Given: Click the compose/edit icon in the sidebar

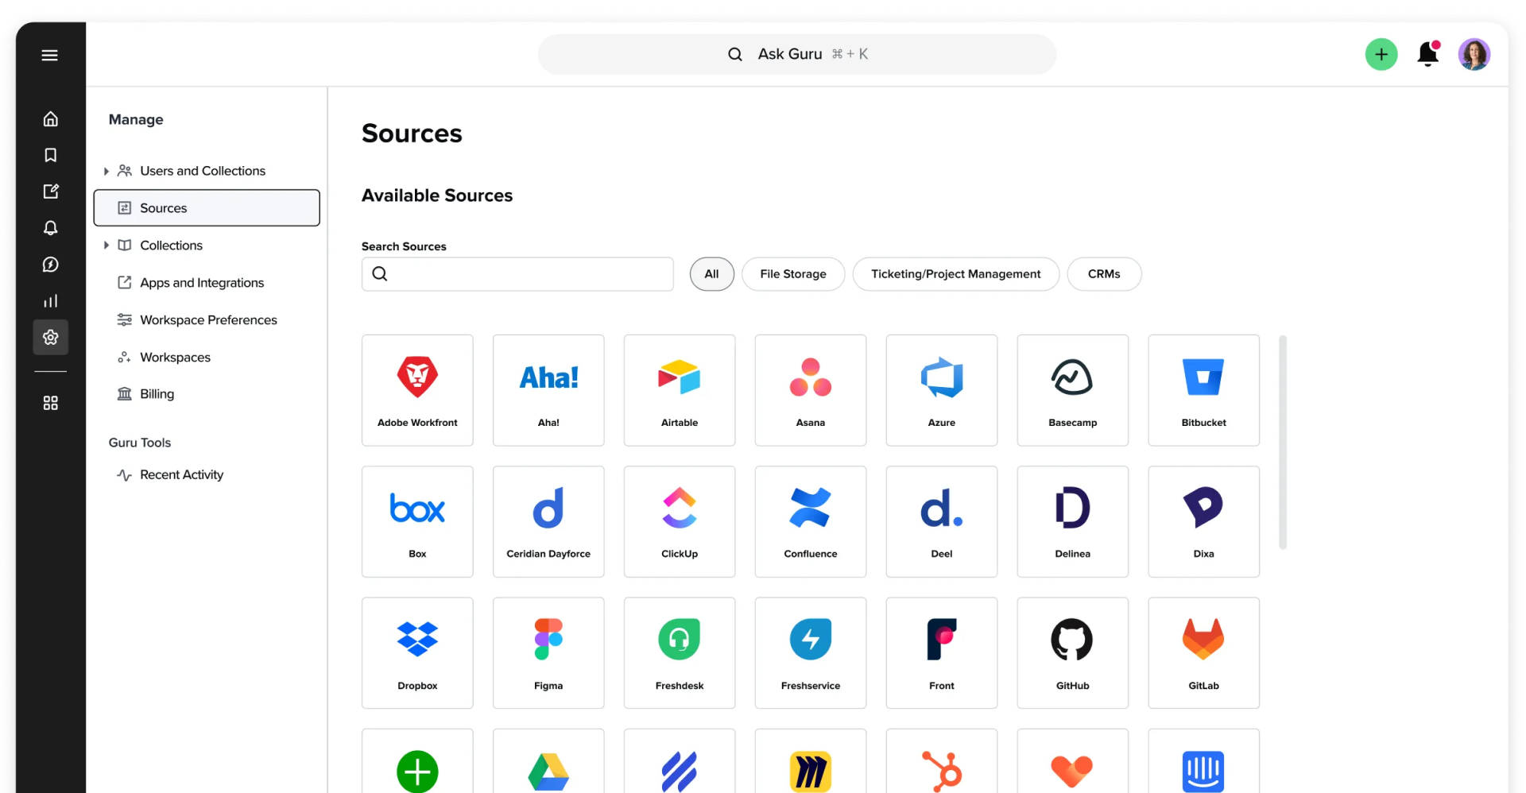Looking at the screenshot, I should (x=50, y=191).
